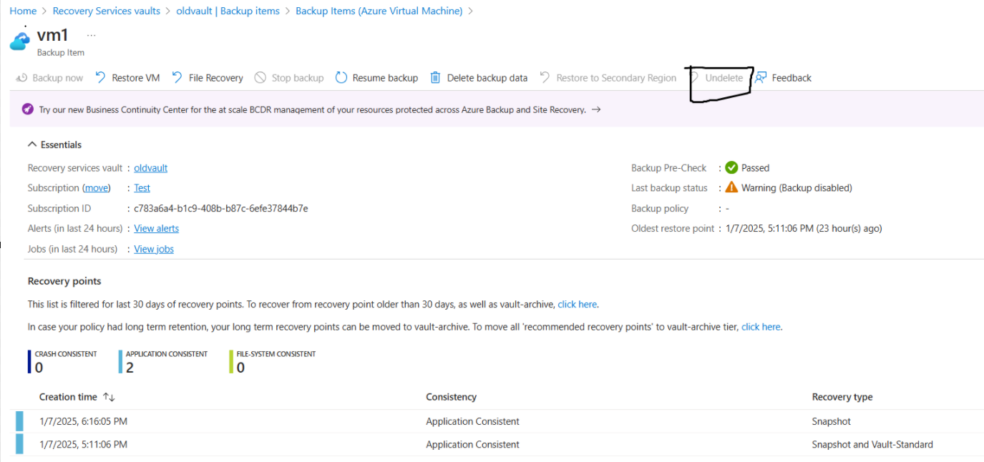Choose the Delete backup data label
Viewport: 984px width, 462px height.
(487, 78)
